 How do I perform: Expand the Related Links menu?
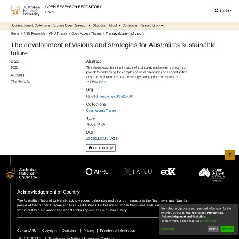point(151,25)
